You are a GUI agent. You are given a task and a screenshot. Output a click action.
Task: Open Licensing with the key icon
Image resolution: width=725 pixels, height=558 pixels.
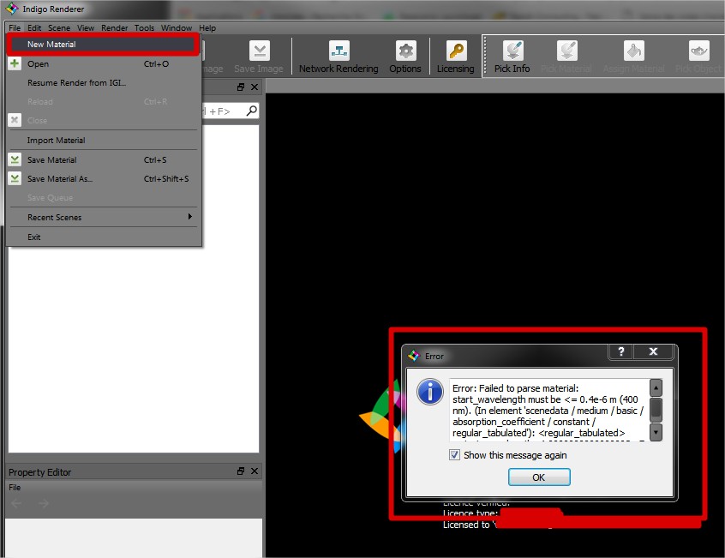click(457, 51)
